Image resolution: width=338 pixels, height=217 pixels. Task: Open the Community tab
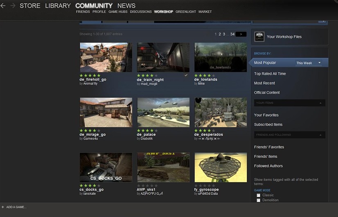94,6
